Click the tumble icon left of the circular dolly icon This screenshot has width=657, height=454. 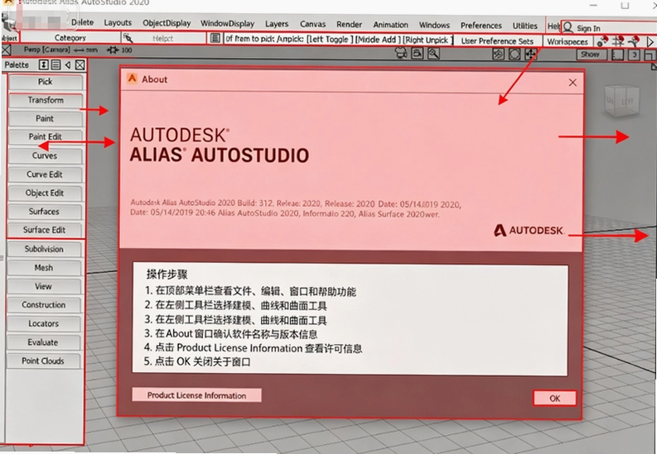[498, 55]
